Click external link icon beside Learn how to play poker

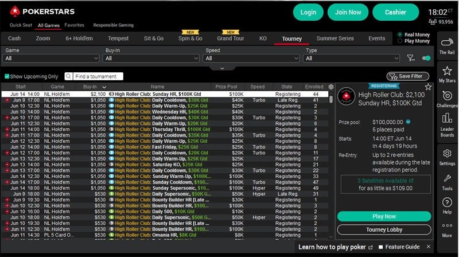[370, 247]
